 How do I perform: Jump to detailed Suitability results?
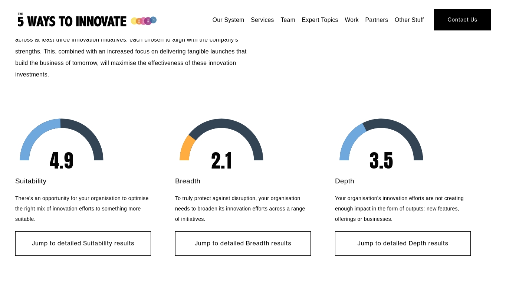pyautogui.click(x=83, y=244)
